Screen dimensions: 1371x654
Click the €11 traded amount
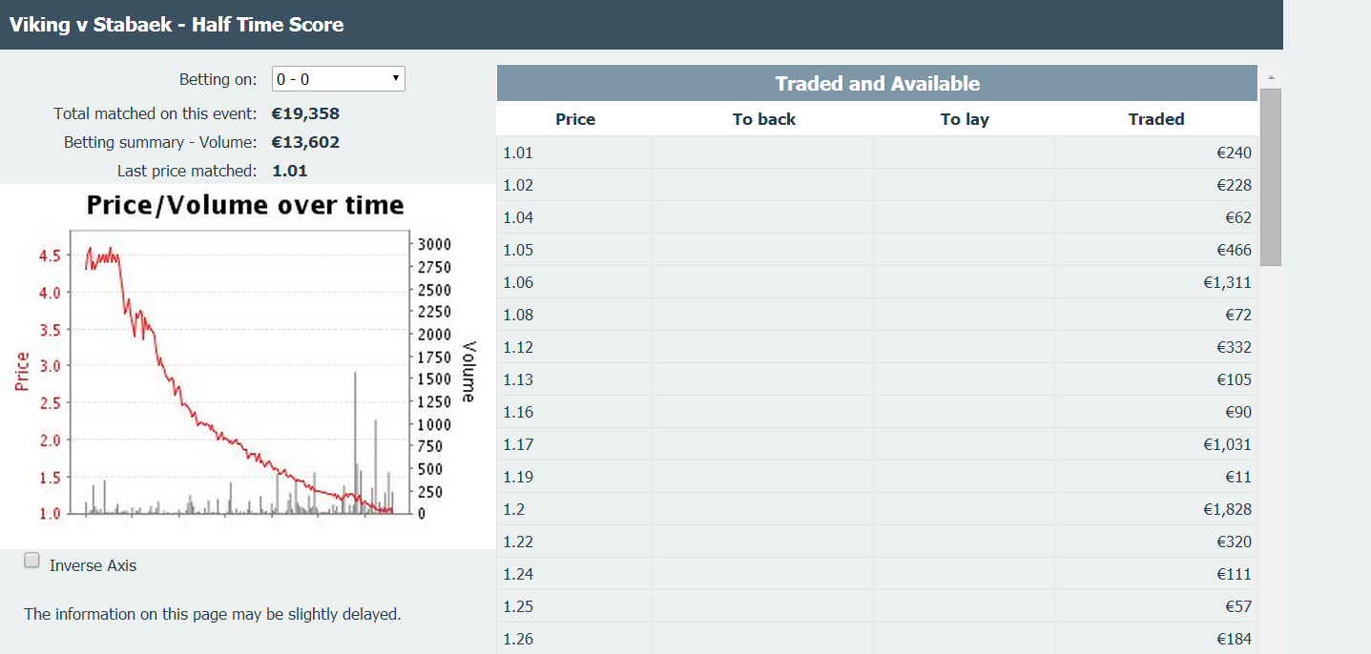[x=1238, y=477]
